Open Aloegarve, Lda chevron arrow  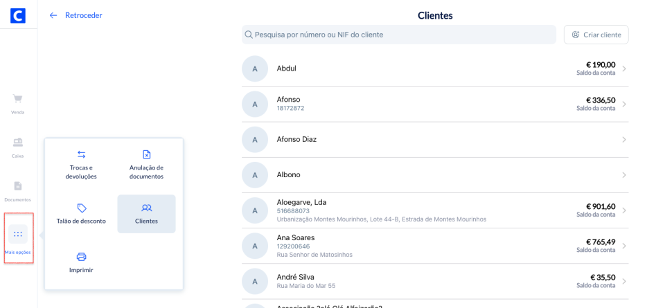[x=623, y=210]
